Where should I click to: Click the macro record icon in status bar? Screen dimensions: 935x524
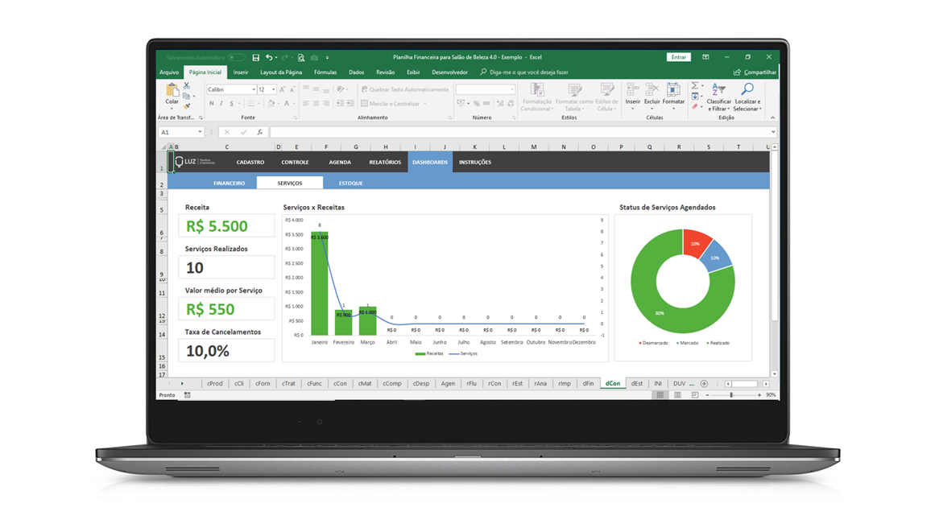187,394
